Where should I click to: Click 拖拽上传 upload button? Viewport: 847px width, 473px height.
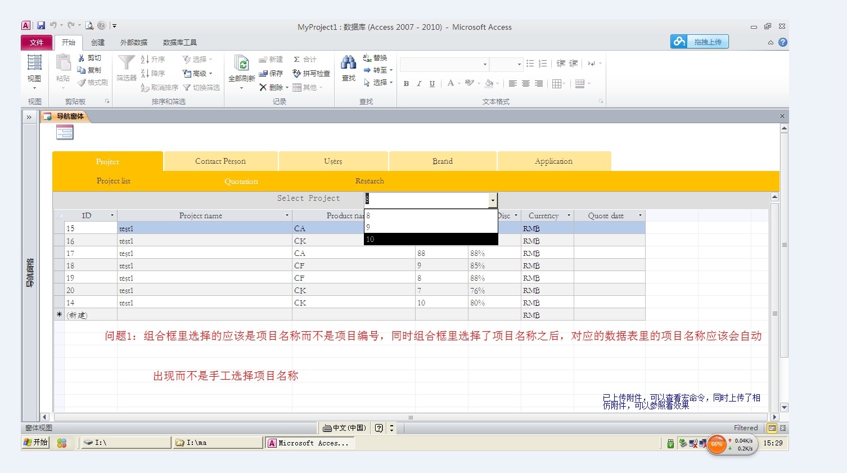700,42
